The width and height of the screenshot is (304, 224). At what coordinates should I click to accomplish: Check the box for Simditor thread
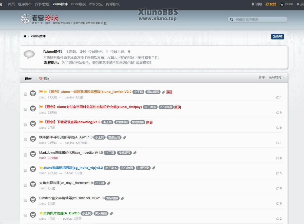click(x=26, y=200)
